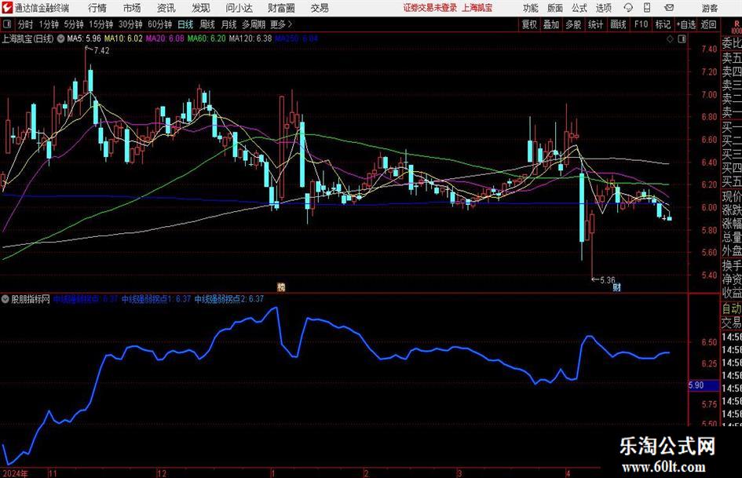Open the mail message icon
Viewport: 742px width, 478px height.
(x=669, y=8)
